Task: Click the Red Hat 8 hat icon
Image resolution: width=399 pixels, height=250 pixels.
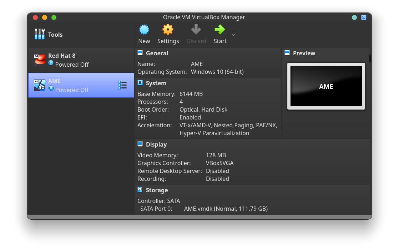Action: click(x=40, y=60)
